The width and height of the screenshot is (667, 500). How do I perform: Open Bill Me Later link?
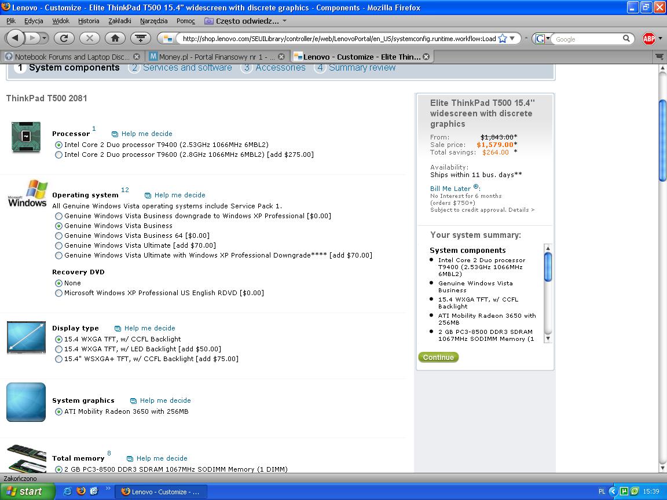pos(450,189)
